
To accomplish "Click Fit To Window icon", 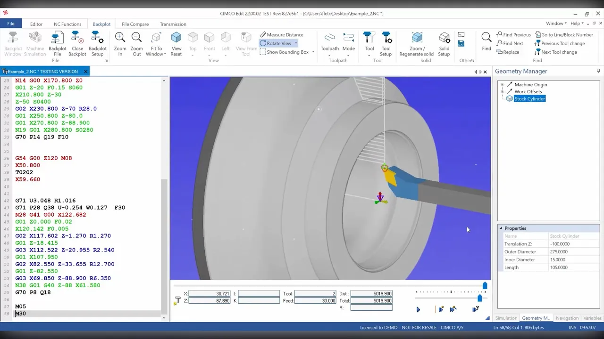I will (x=156, y=38).
